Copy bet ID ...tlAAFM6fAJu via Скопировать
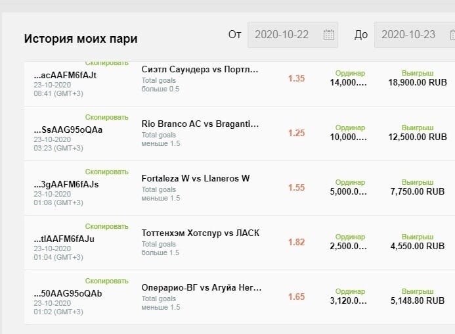Screen dimensions: 455x334 pyautogui.click(x=106, y=226)
